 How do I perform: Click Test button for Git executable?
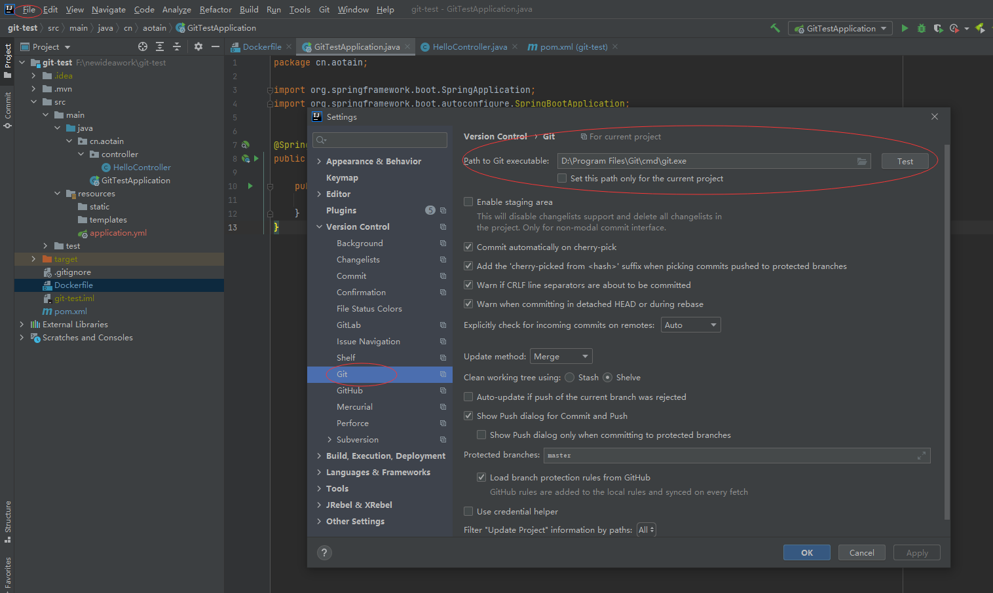905,161
